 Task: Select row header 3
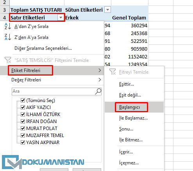click(x=5, y=10)
